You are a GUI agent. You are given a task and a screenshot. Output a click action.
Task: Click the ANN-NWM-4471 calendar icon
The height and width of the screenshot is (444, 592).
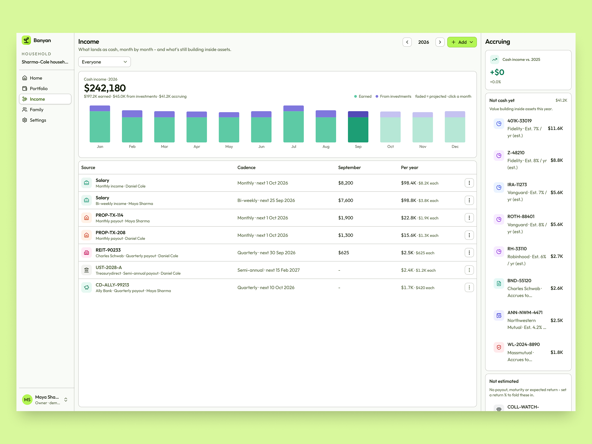coord(499,315)
